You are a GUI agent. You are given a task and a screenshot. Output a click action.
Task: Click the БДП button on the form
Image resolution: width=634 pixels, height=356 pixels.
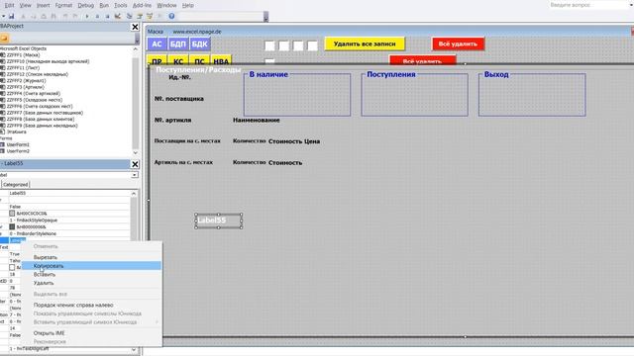coord(178,44)
